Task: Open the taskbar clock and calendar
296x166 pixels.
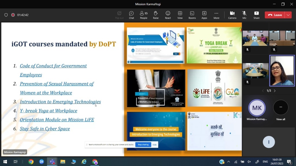Action: (277, 162)
